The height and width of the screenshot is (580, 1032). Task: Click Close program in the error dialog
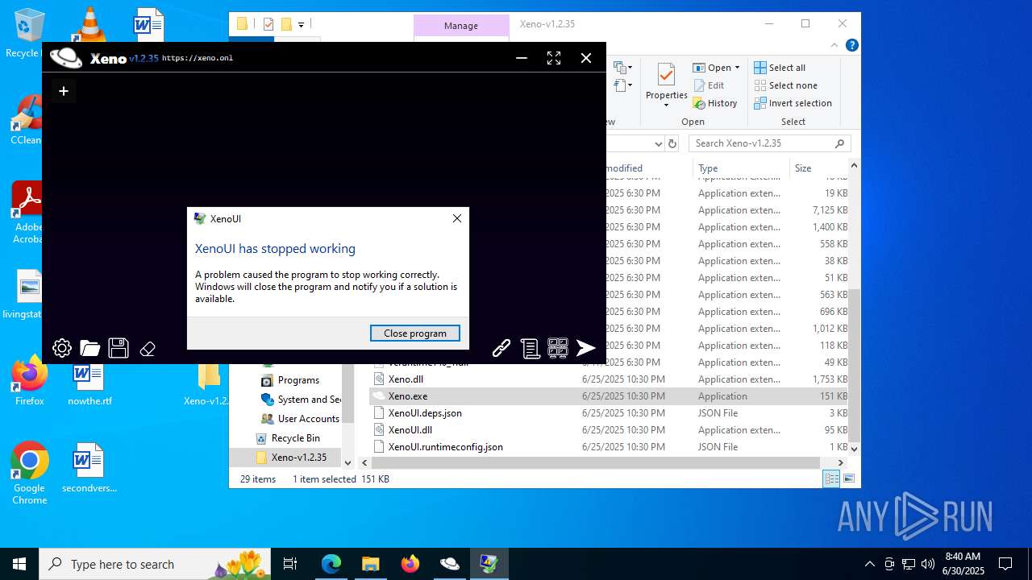pyautogui.click(x=415, y=333)
